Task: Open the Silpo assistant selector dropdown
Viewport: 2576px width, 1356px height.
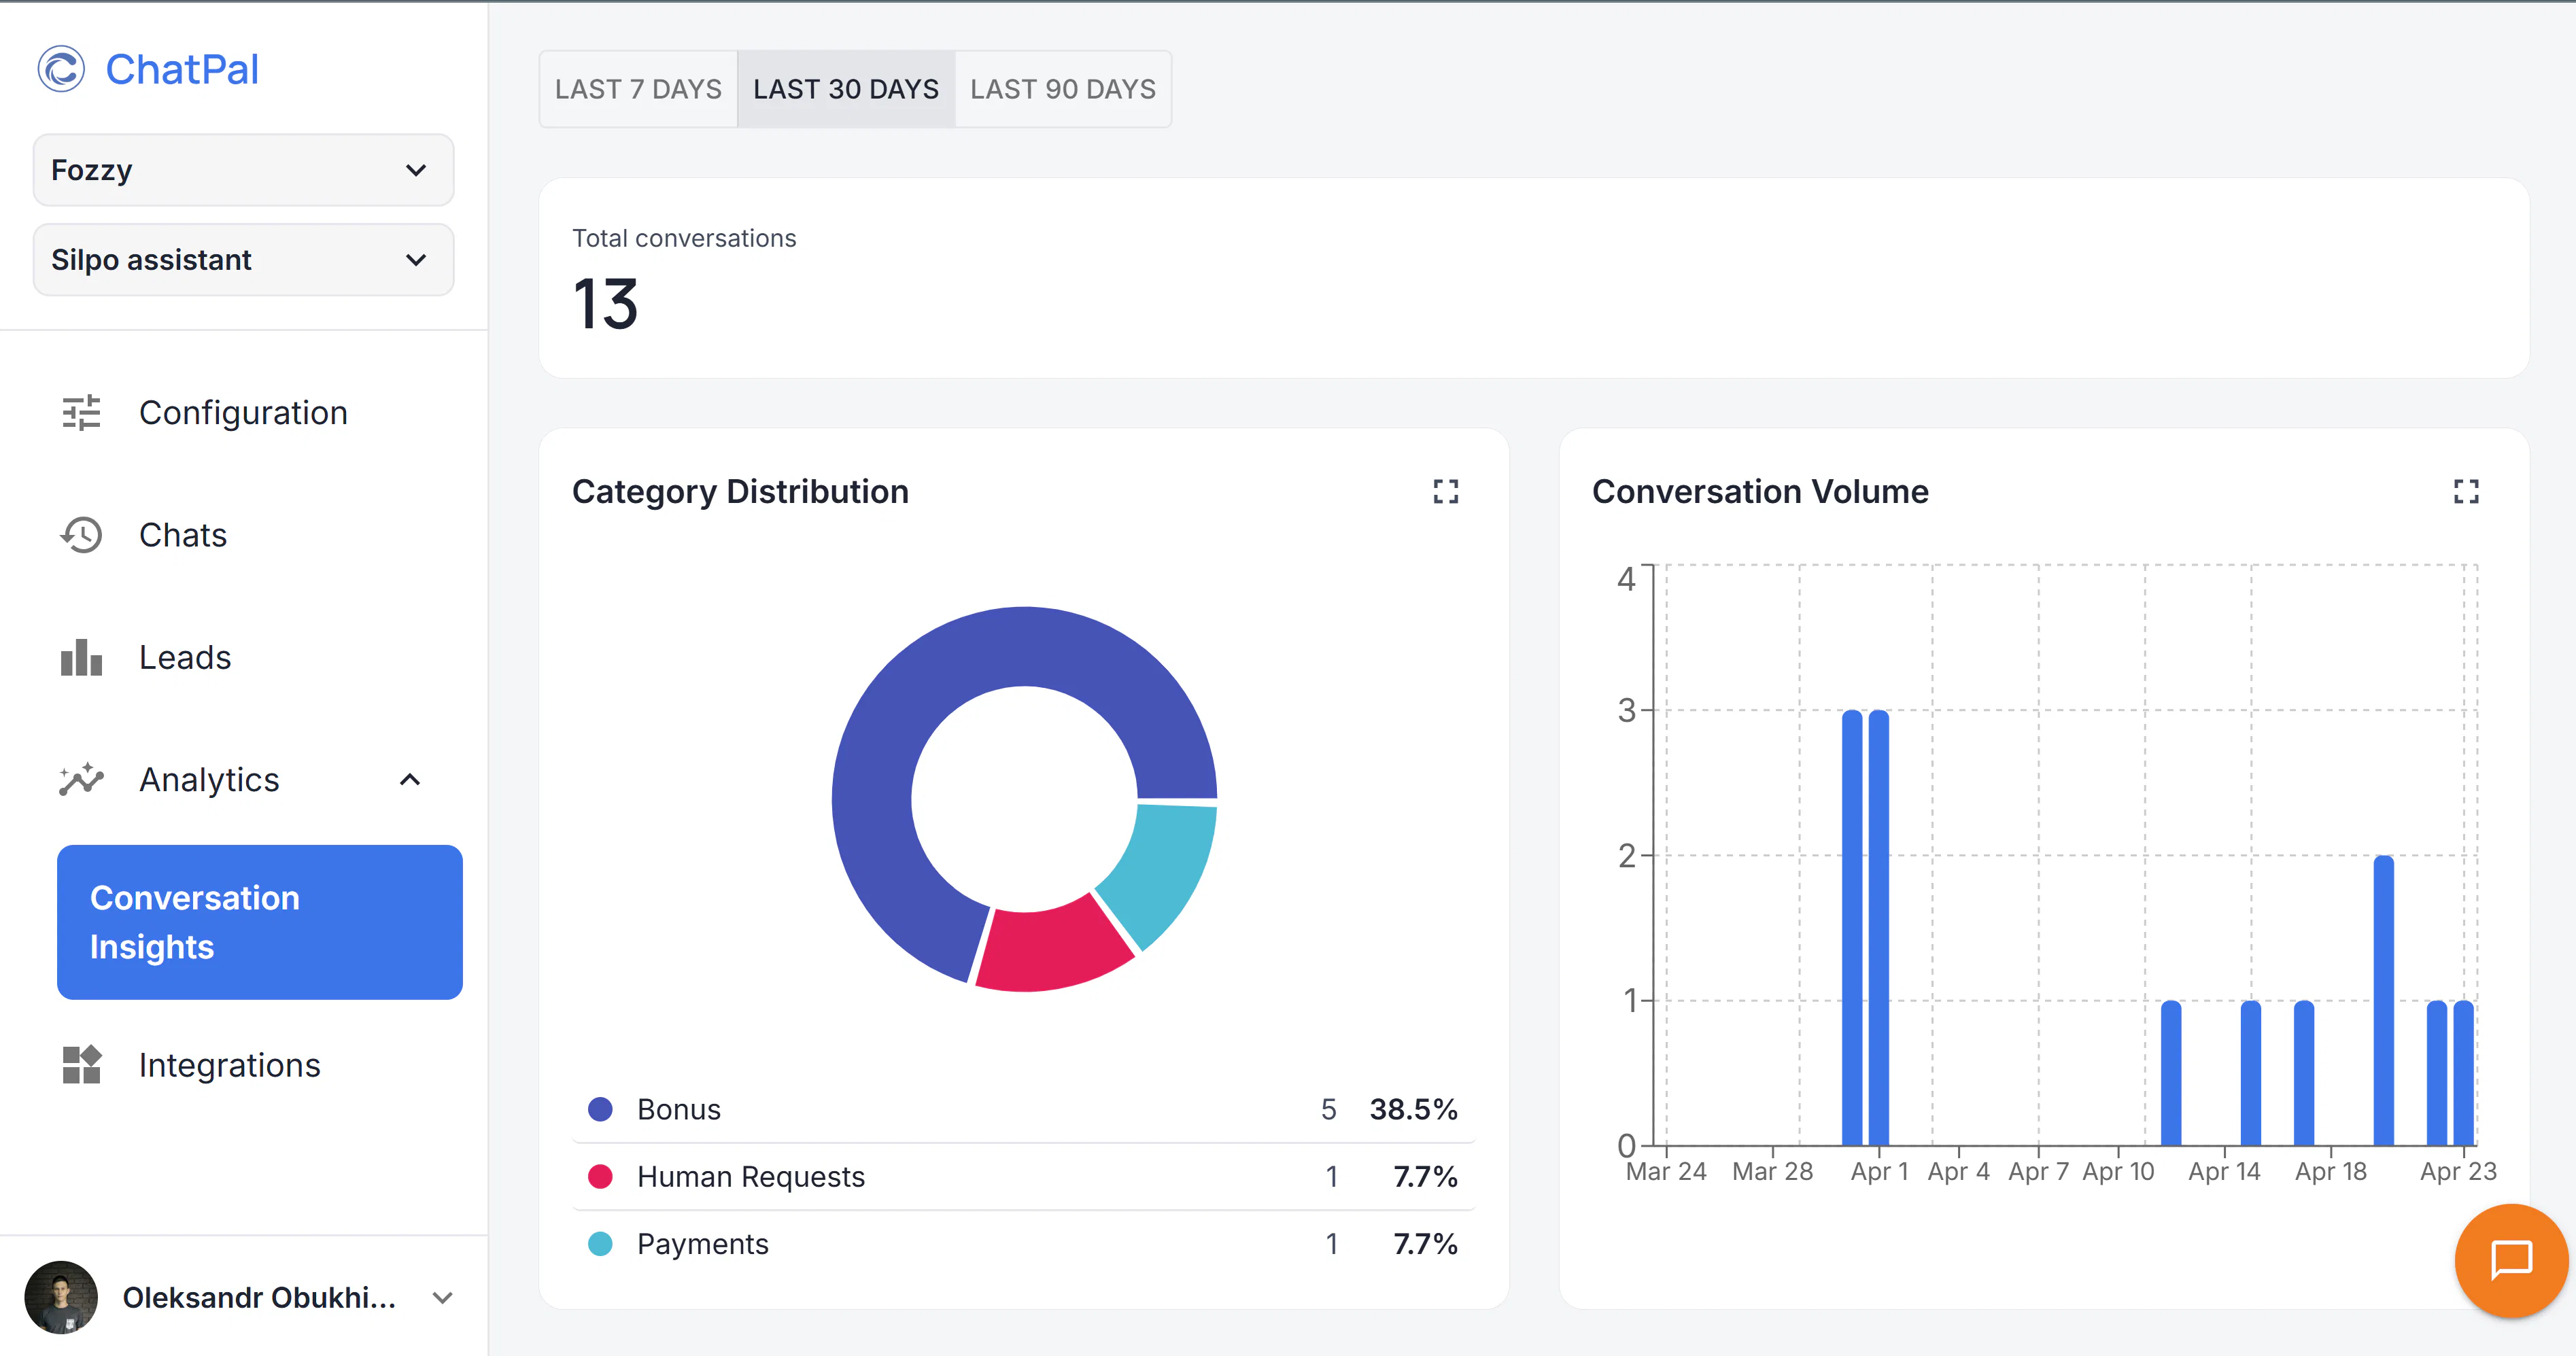Action: click(243, 260)
